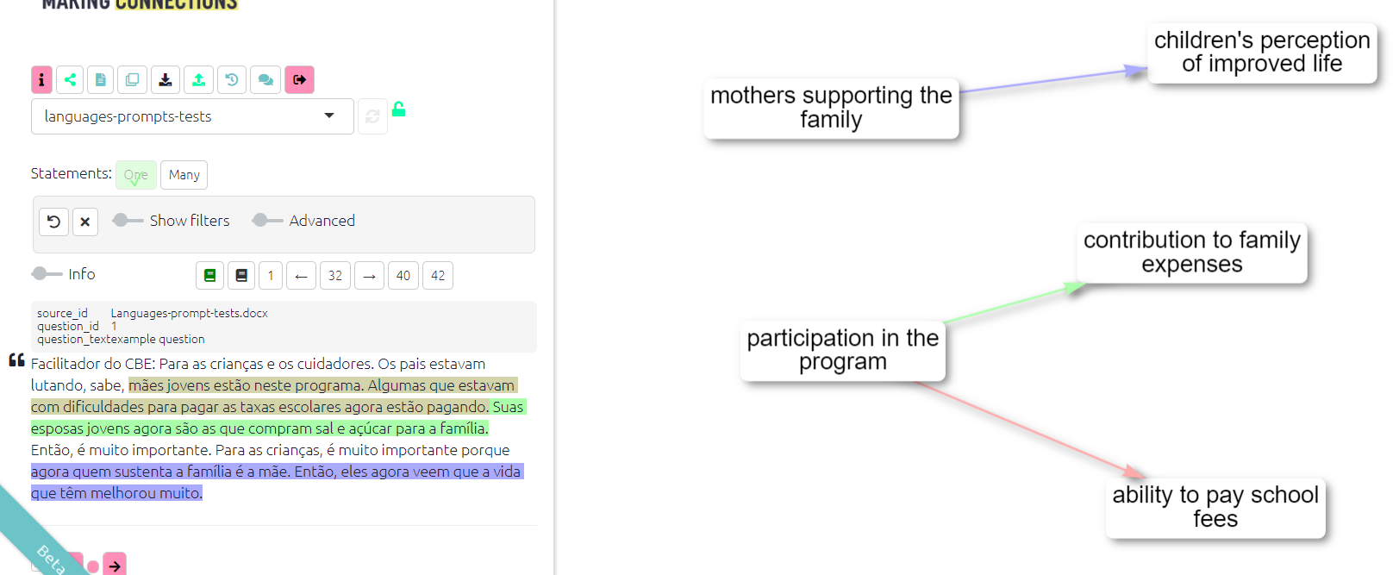Click the pink exit icon in the toolbar

tap(299, 79)
